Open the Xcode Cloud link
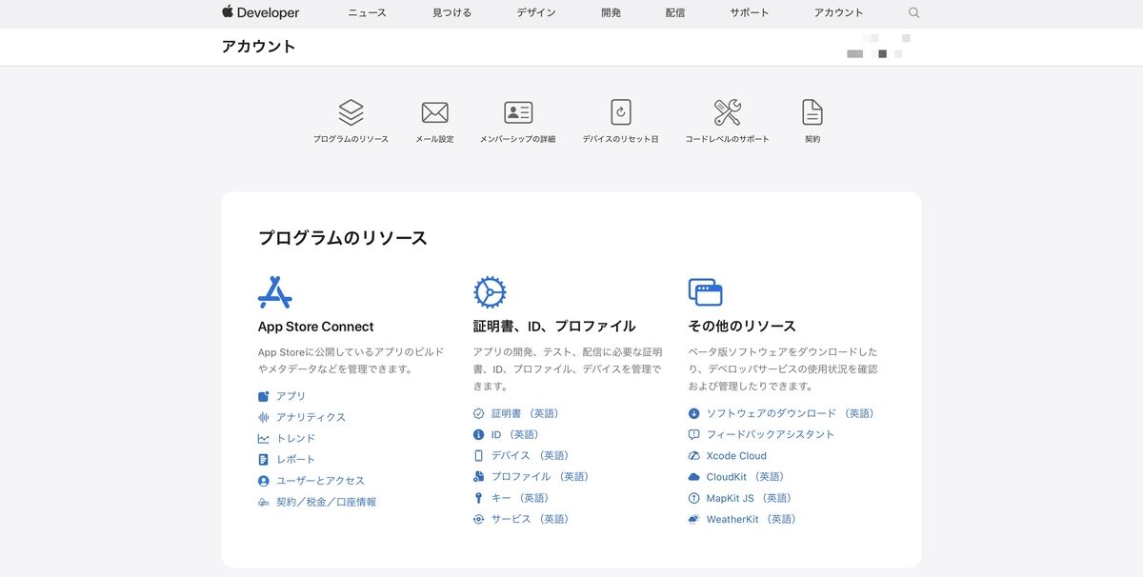The height and width of the screenshot is (577, 1143). (x=737, y=455)
